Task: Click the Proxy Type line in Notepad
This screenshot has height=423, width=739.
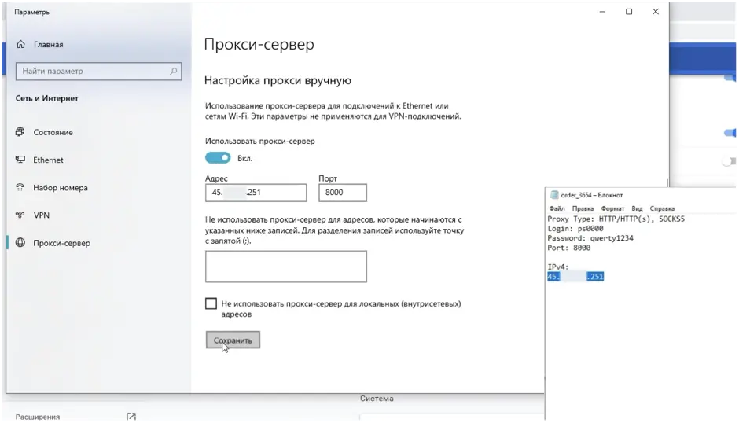Action: pos(616,219)
